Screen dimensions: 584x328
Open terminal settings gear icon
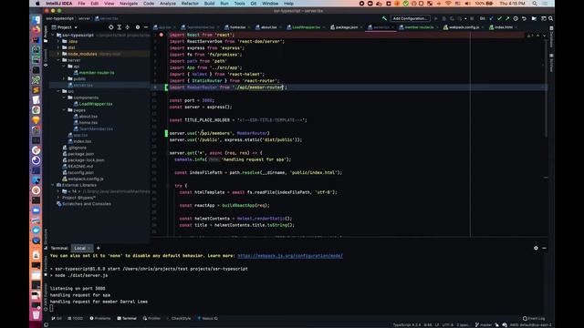pyautogui.click(x=536, y=248)
